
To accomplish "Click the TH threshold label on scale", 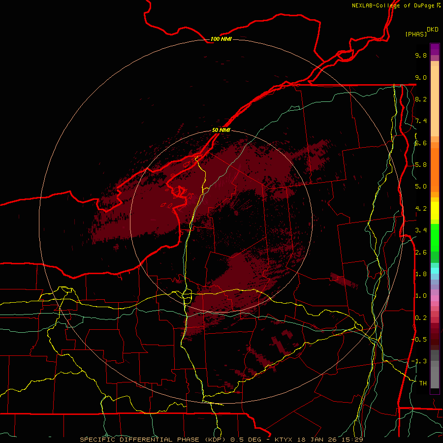I will pos(423,383).
